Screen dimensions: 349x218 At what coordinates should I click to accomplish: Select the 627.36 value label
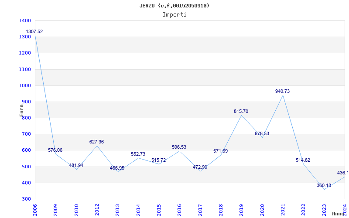(96, 142)
